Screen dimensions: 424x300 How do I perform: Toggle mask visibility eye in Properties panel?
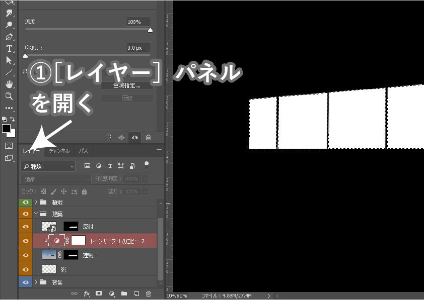(134, 137)
